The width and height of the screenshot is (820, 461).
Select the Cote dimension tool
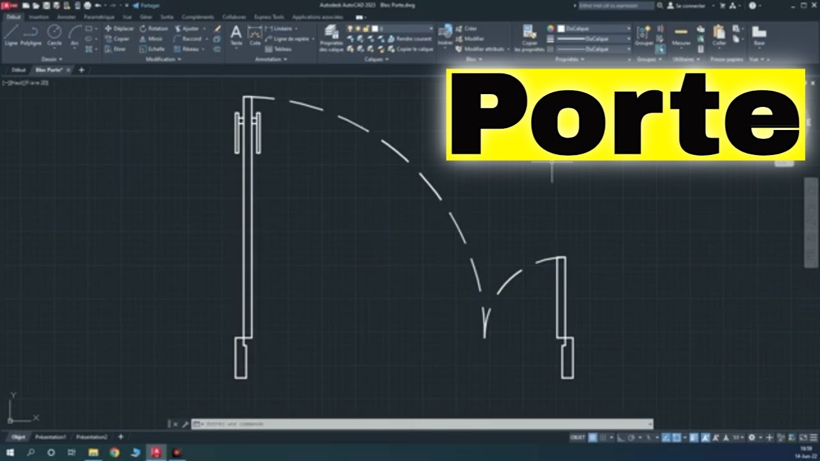tap(255, 35)
